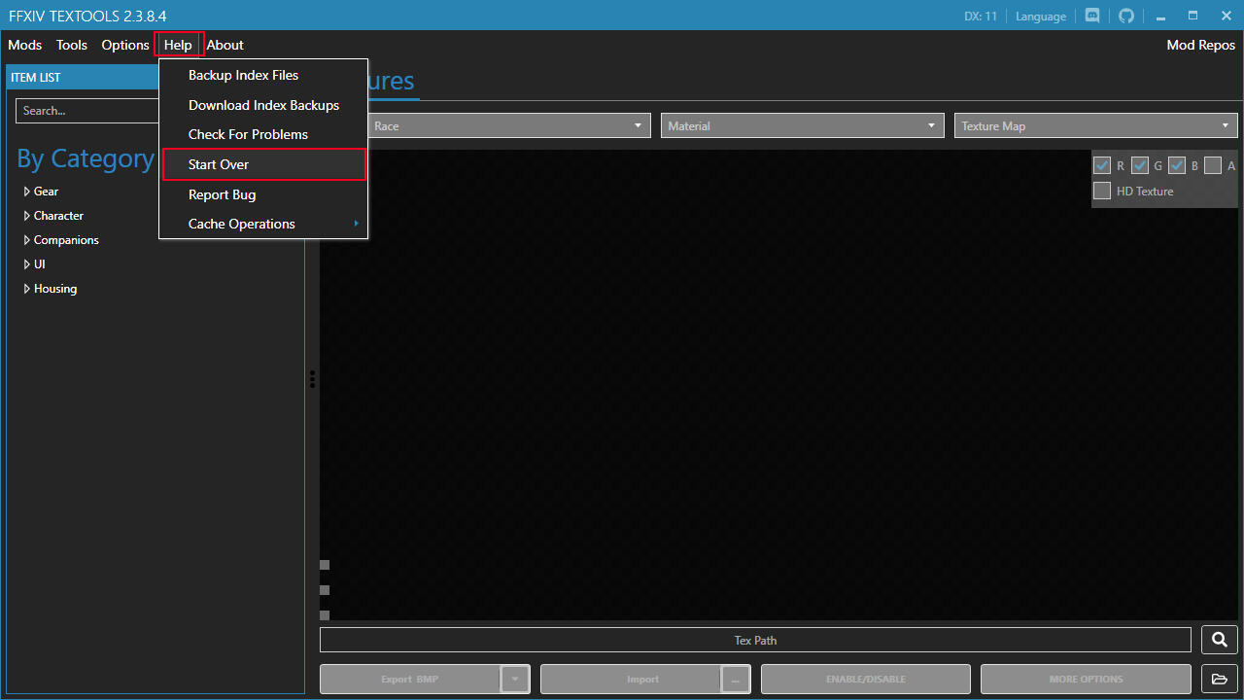Click the open folder icon button
1244x700 pixels.
point(1219,679)
